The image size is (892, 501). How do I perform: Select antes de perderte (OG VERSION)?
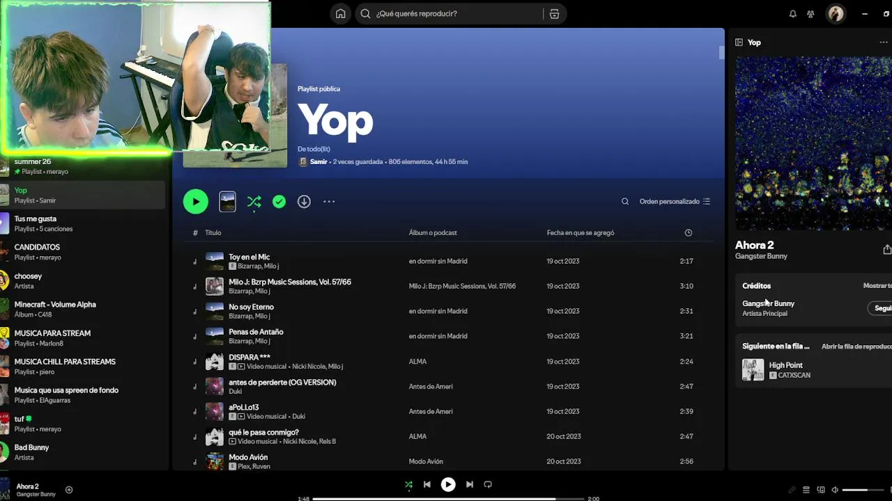pos(282,382)
